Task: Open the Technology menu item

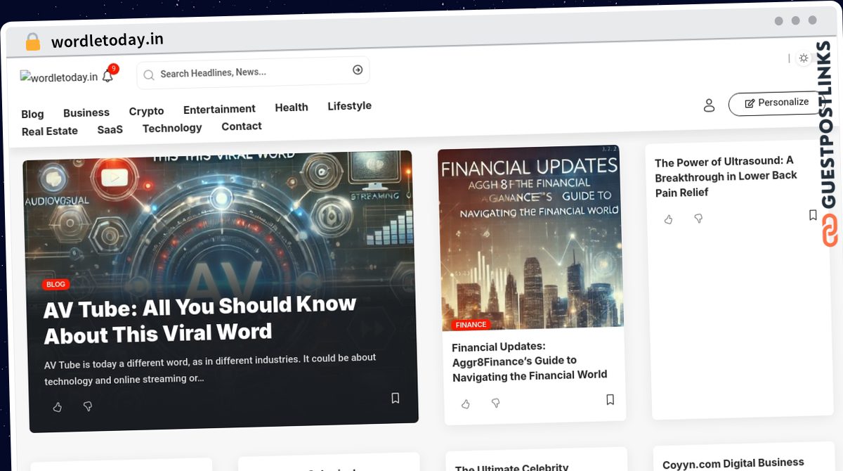Action: click(172, 128)
